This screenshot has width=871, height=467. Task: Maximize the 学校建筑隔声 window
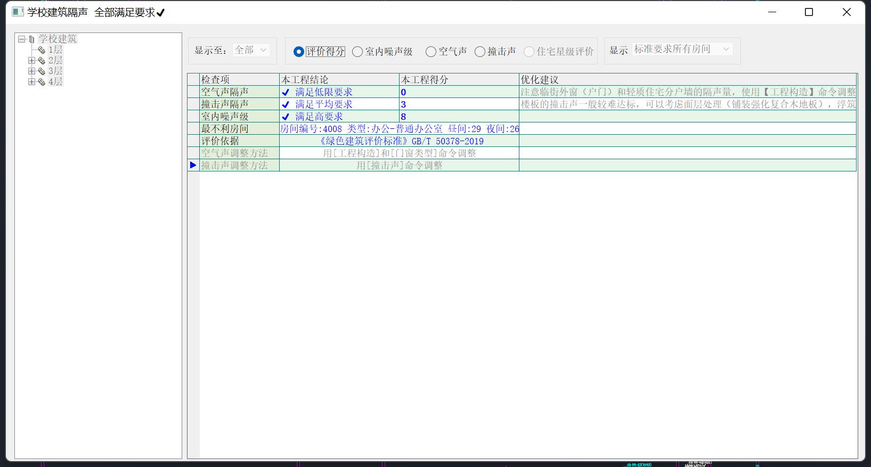[809, 12]
